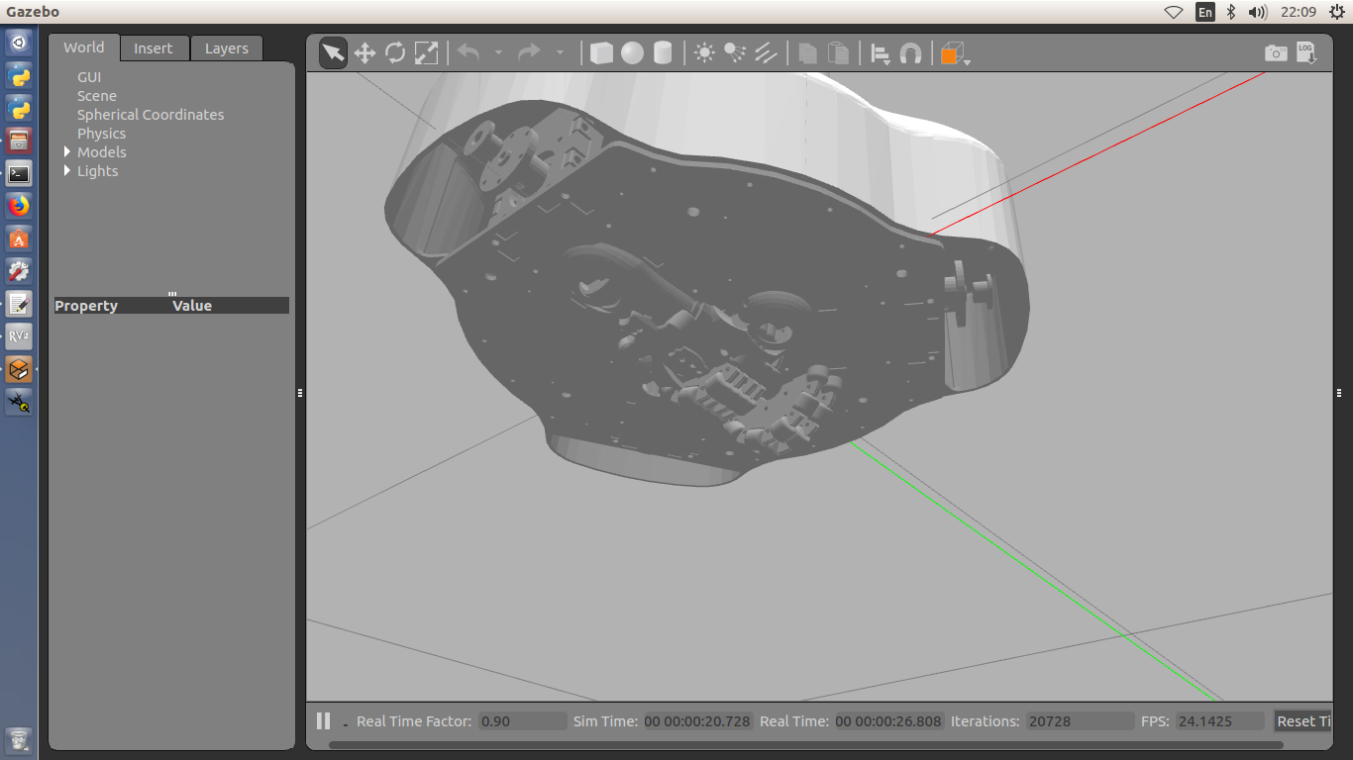
Task: Click the paste icon in toolbar
Action: (x=838, y=52)
